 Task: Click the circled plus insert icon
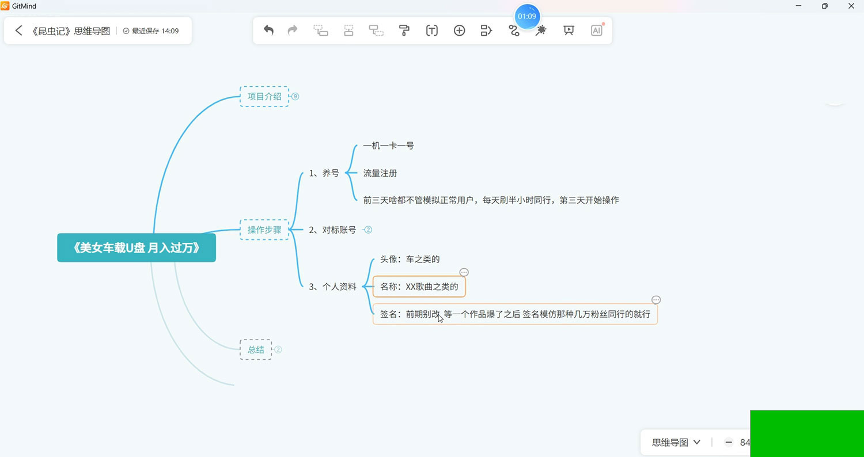459,31
